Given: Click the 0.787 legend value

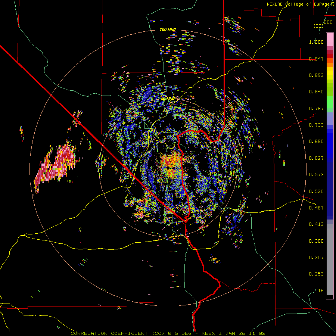Looking at the screenshot, I should point(316,108).
